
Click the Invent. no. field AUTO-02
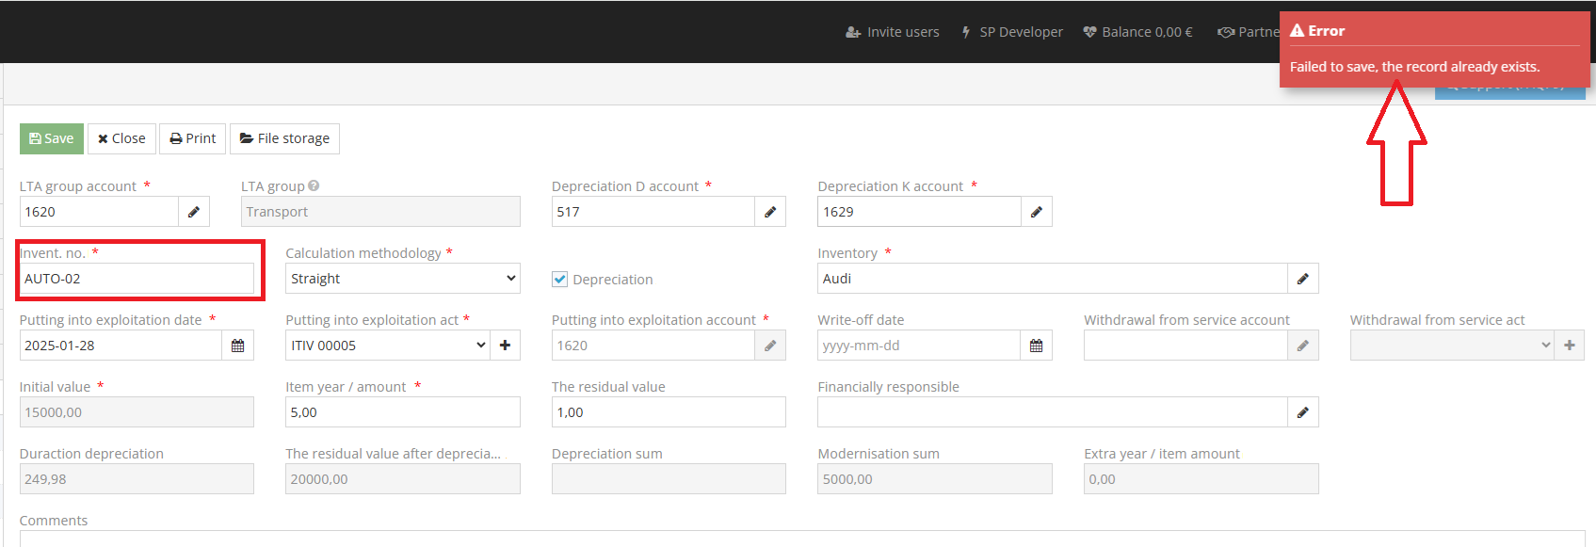pos(137,279)
